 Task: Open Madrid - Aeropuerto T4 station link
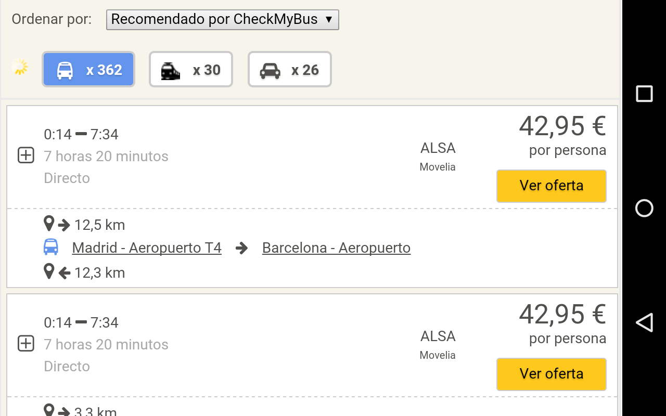pos(147,248)
